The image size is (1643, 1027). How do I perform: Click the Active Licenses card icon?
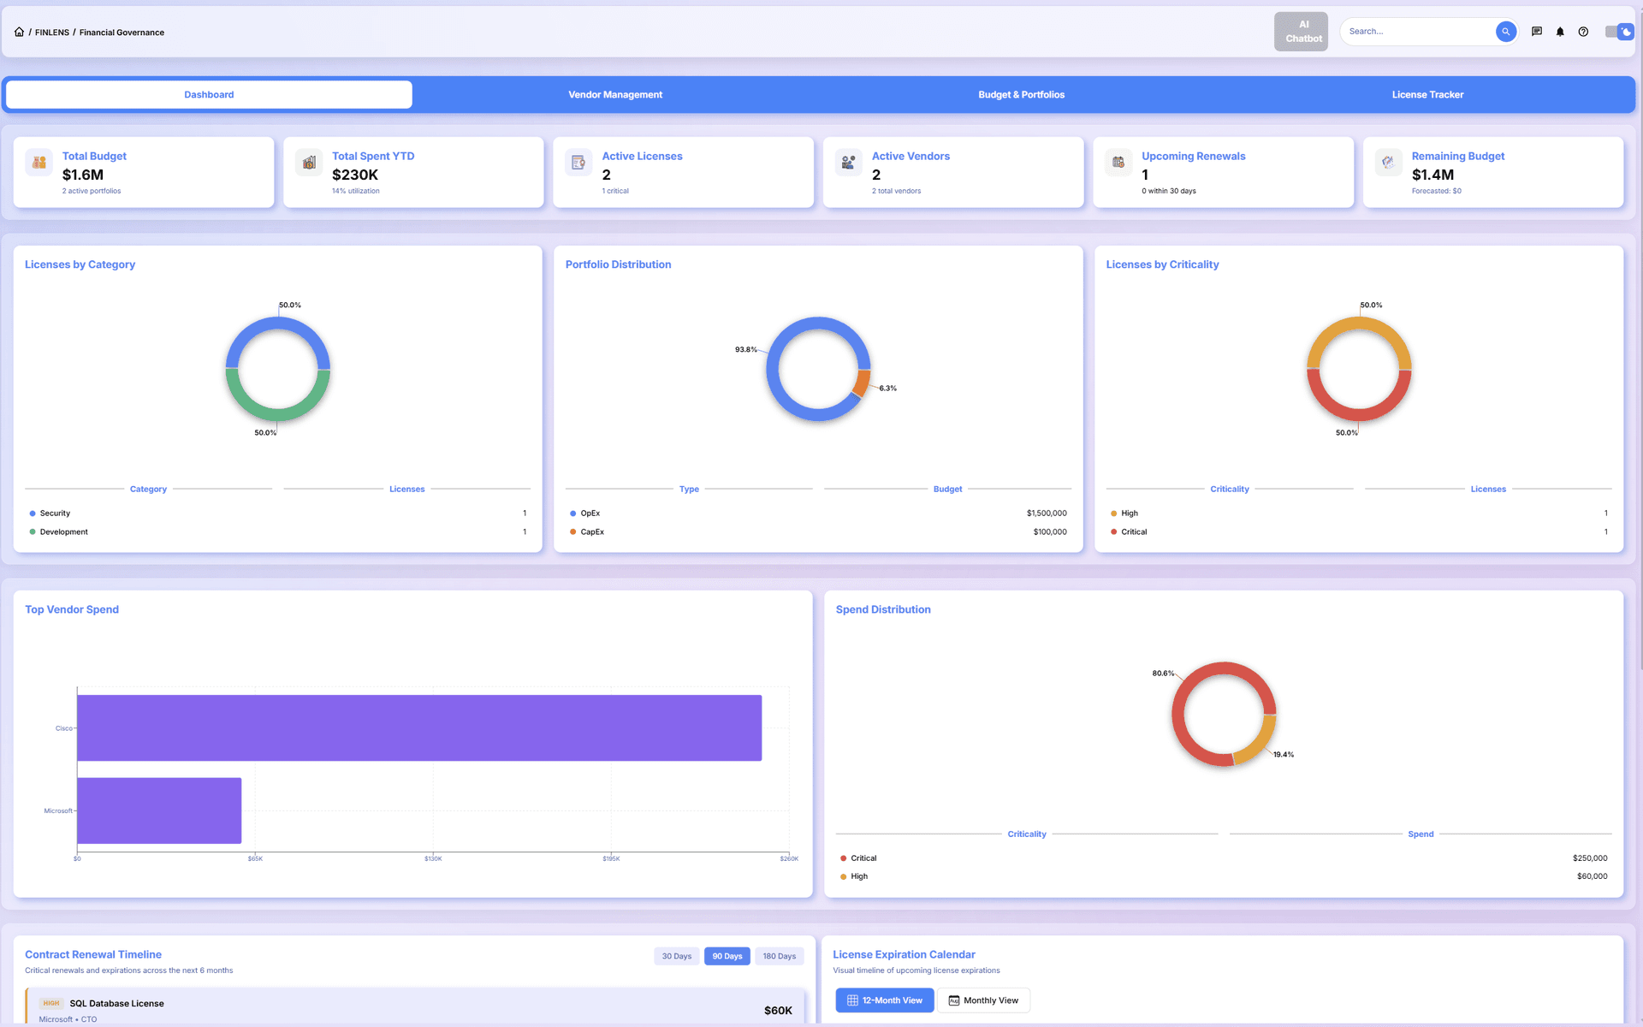[x=578, y=162]
